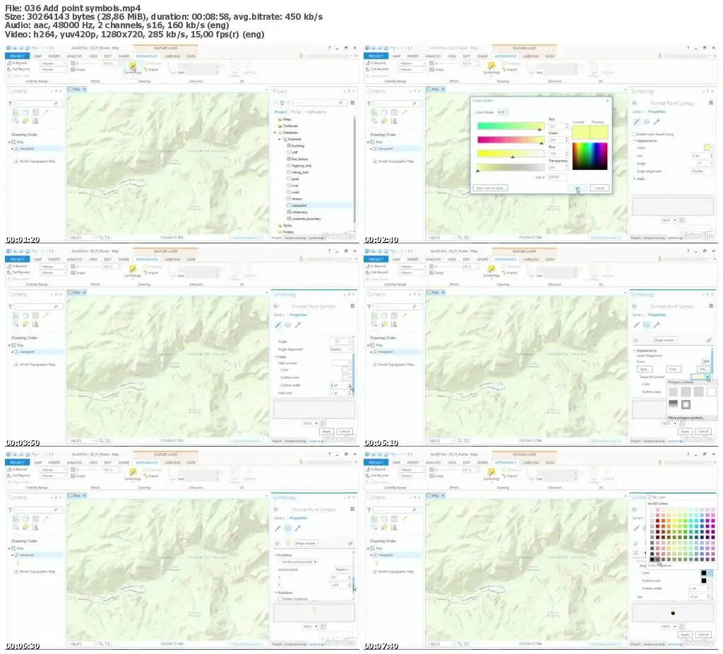This screenshot has height=654, width=723.
Task: Click Structure wrench icon in 00:03:50 Symbology pane
Action: tap(298, 325)
